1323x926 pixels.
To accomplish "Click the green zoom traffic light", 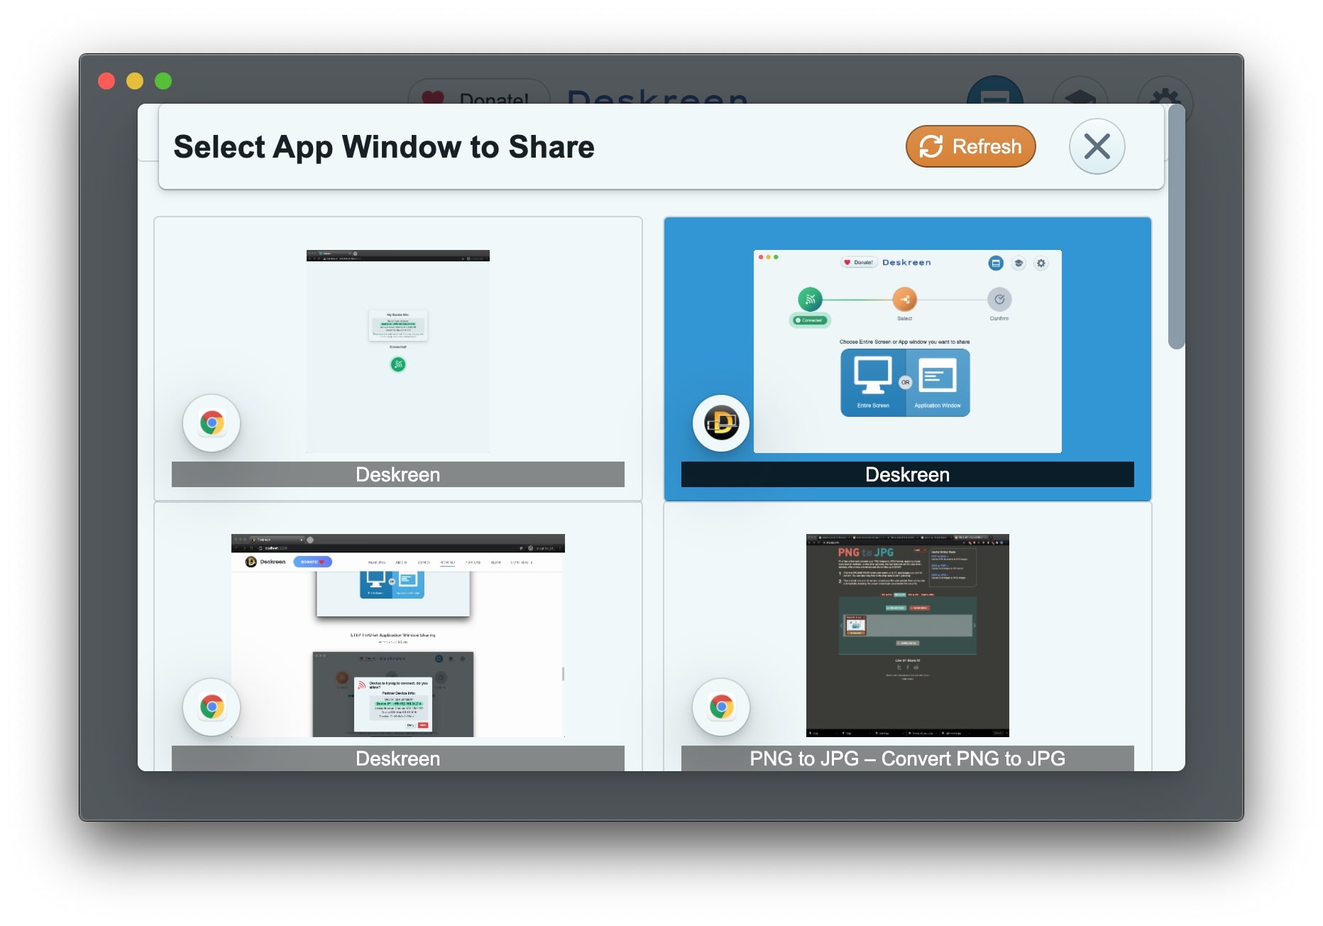I will point(163,81).
